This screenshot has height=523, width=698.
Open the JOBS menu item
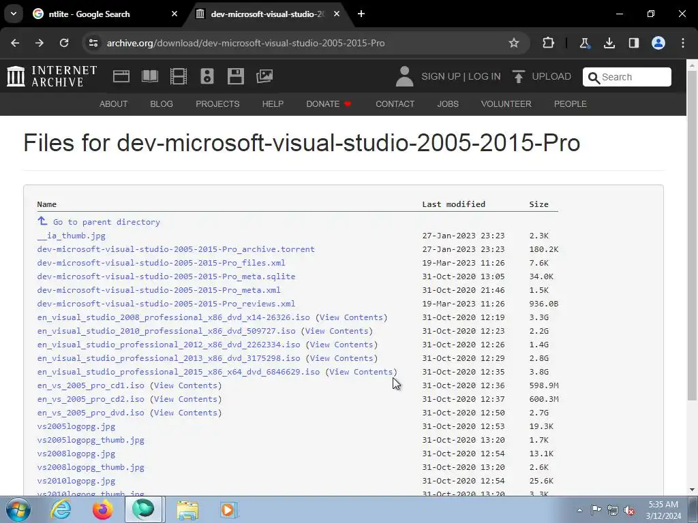tap(448, 104)
